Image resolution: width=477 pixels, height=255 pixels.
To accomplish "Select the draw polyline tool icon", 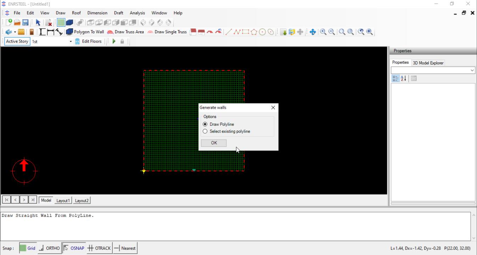I will point(237,32).
